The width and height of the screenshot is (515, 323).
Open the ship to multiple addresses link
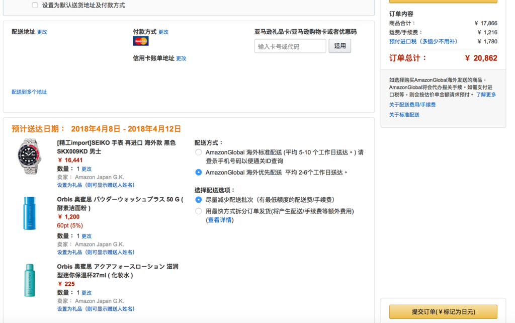point(29,92)
